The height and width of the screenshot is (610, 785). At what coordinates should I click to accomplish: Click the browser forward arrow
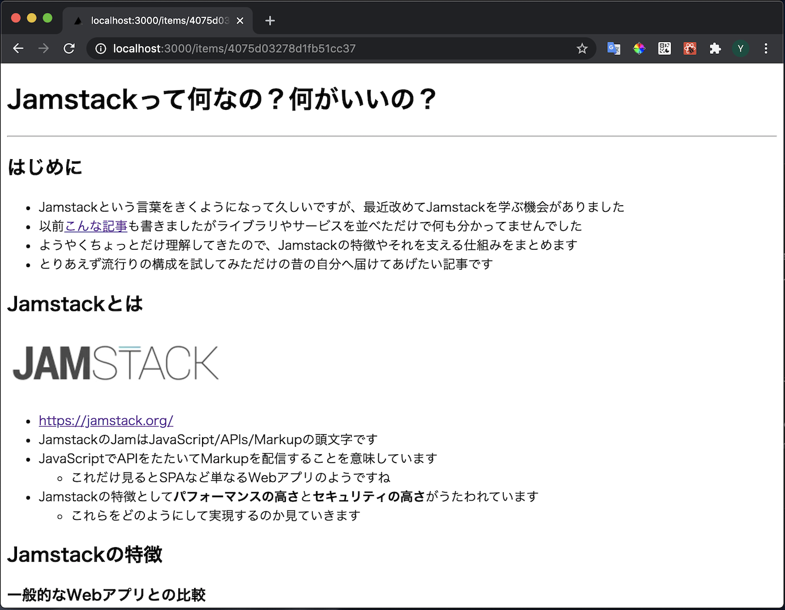pyautogui.click(x=44, y=49)
